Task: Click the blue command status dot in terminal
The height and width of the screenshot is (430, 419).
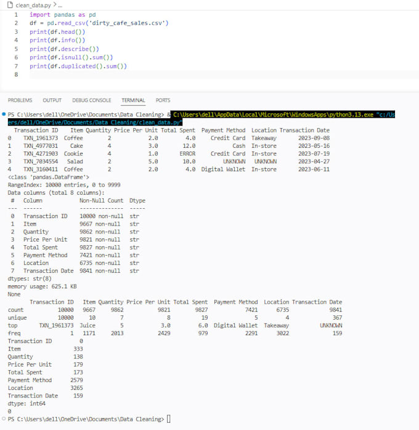Action: pos(4,114)
